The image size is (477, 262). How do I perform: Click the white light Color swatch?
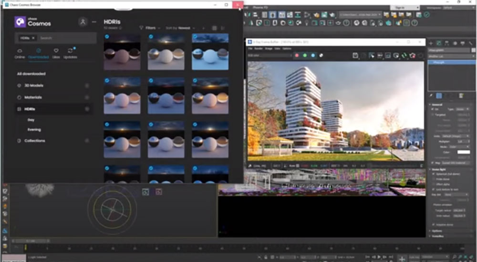463,152
